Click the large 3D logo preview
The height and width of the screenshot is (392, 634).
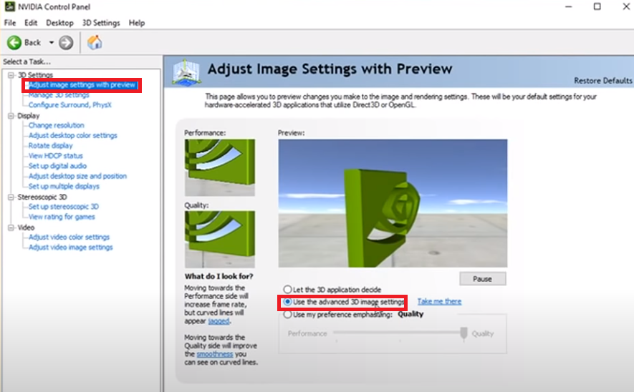pyautogui.click(x=393, y=203)
